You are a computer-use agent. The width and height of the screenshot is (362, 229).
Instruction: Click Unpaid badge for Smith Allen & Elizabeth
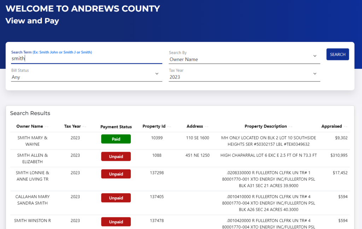click(x=116, y=157)
